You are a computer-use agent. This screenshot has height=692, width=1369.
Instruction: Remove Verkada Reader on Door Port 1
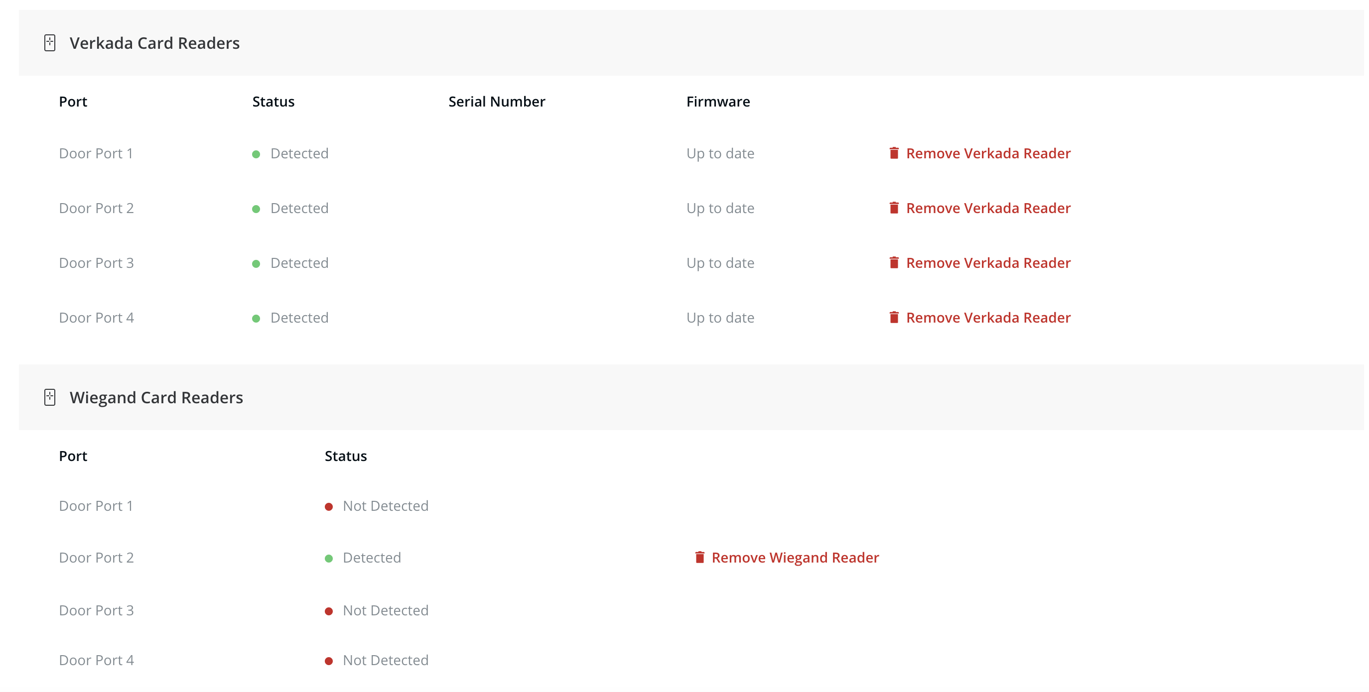point(987,153)
